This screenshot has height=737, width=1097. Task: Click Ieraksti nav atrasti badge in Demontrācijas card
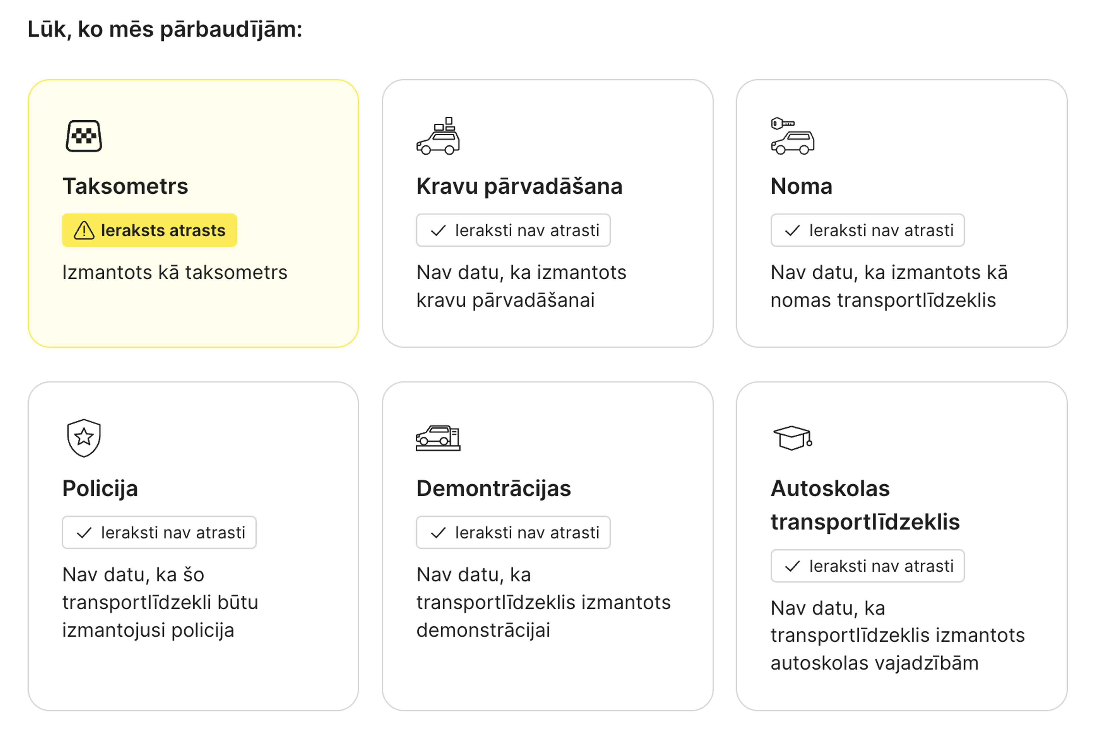click(513, 532)
